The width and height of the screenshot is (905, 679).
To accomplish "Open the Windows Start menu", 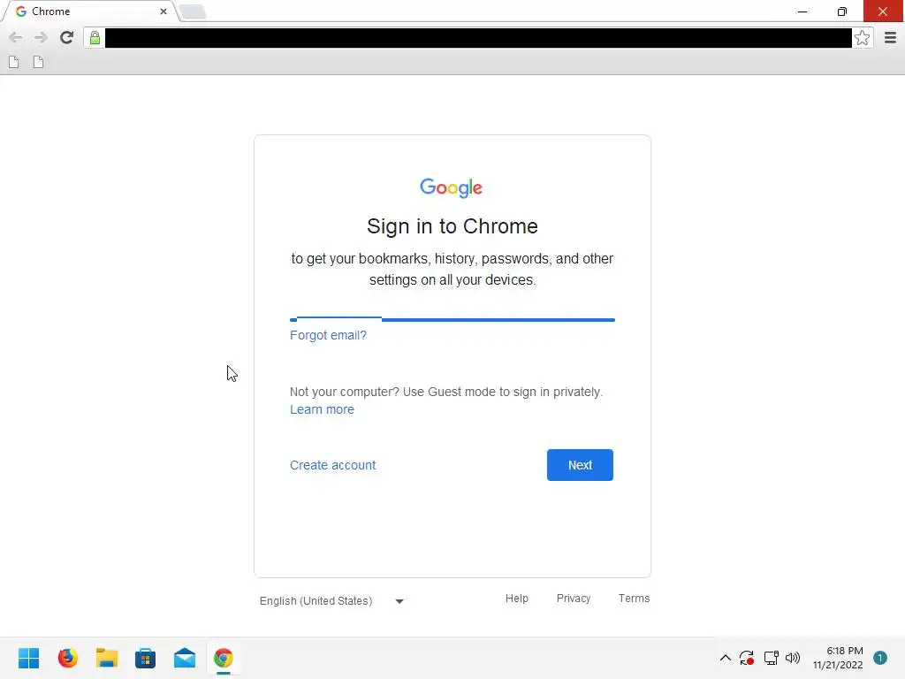I will pos(29,658).
